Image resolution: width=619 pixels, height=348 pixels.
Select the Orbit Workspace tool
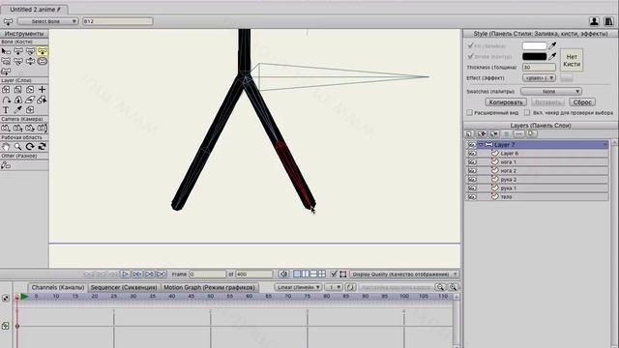(43, 147)
